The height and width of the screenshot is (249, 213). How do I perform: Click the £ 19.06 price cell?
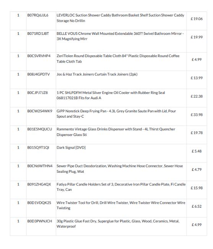tap(197, 19)
